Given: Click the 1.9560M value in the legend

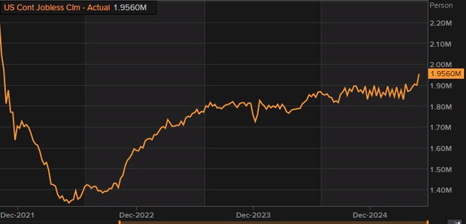Looking at the screenshot, I should point(129,8).
